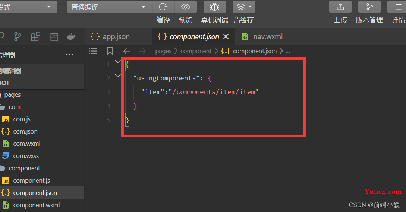Click the 真机调试 label
Viewport: 406px width, 212px height.
(215, 20)
